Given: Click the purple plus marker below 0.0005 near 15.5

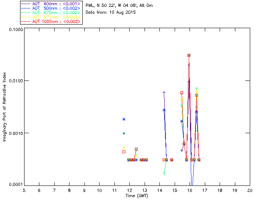Looking at the screenshot, I should coord(182,150).
